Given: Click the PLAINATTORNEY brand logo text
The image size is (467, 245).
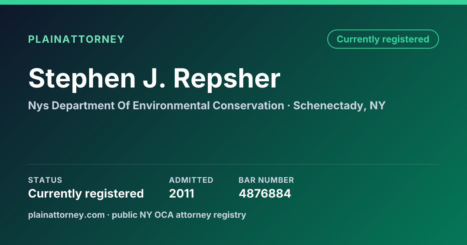Looking at the screenshot, I should click(x=76, y=39).
